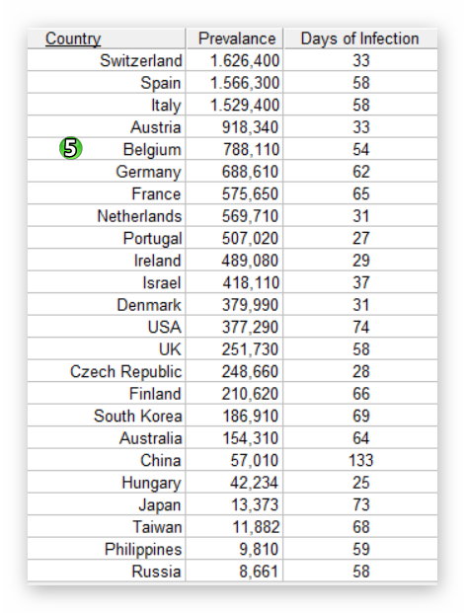Click the Russia country cell
The height and width of the screenshot is (613, 465).
click(x=107, y=572)
